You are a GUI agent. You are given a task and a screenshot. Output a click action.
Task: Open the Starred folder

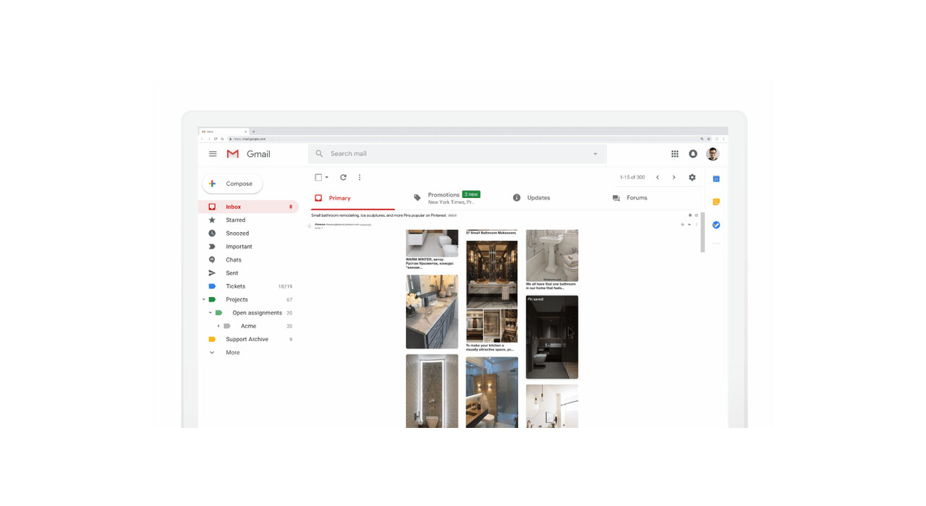click(x=235, y=220)
